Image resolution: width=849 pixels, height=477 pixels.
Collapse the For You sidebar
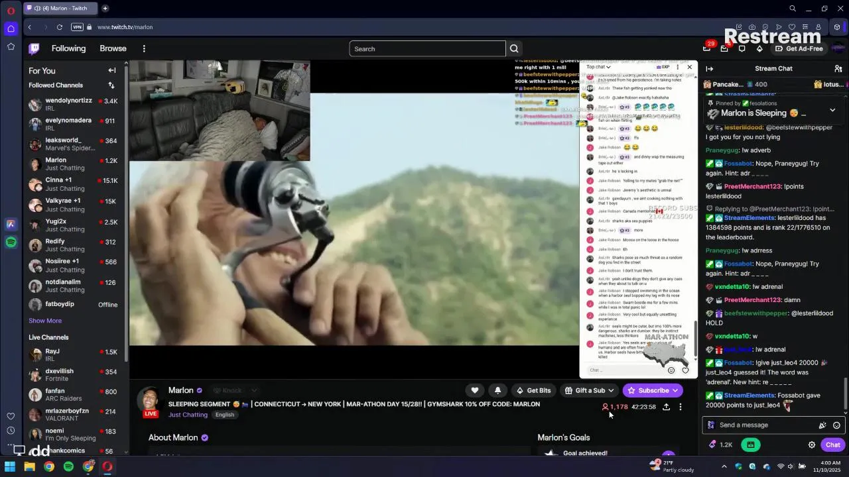pyautogui.click(x=112, y=70)
